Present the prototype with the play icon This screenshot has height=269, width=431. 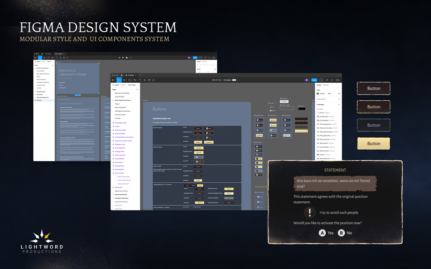pos(332,80)
